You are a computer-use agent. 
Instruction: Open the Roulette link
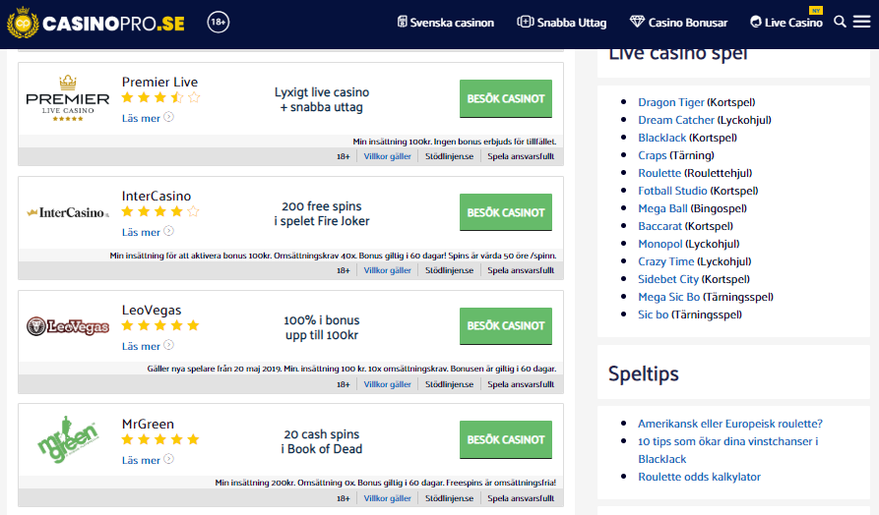click(659, 173)
